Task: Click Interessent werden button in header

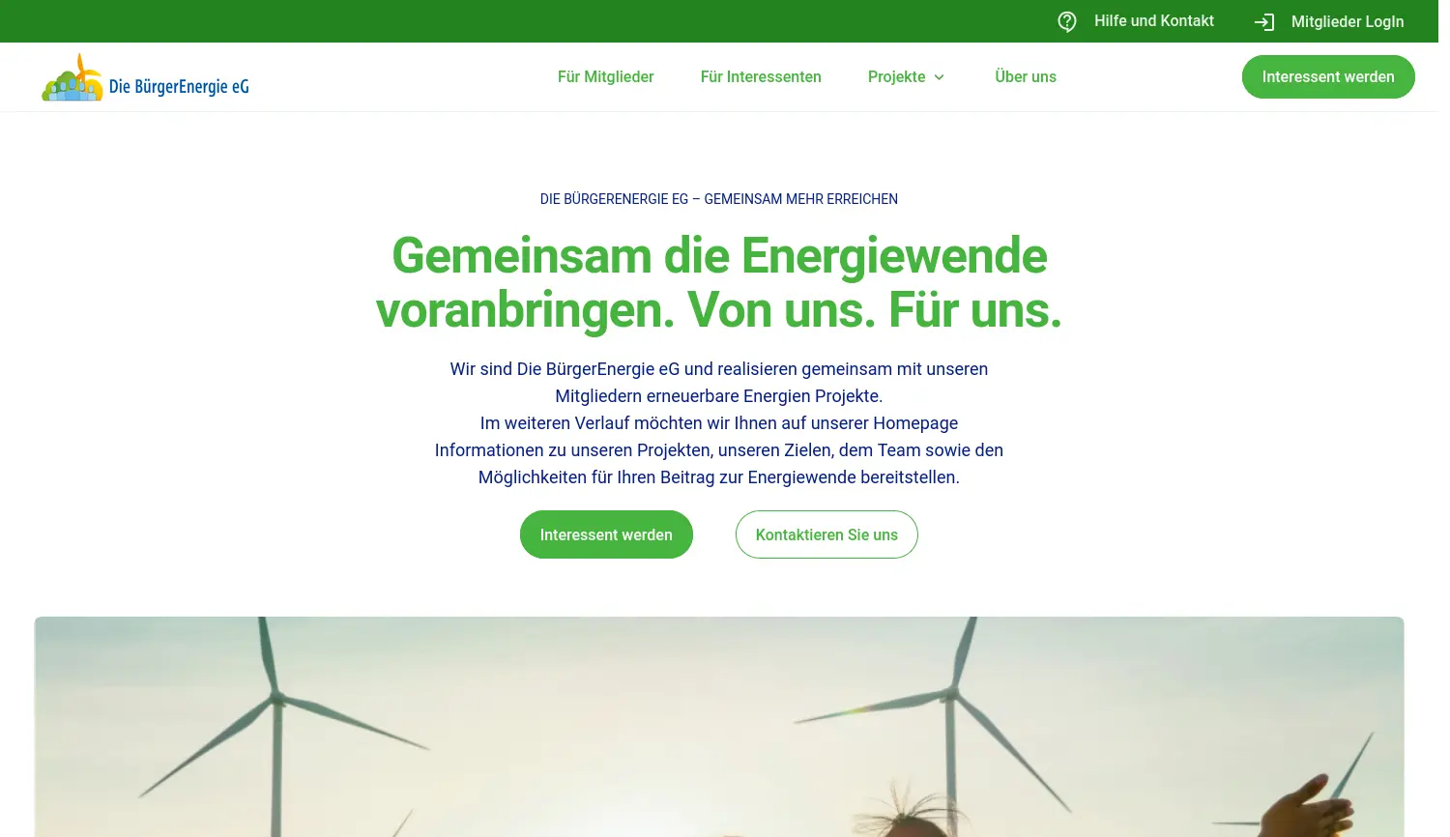Action: pyautogui.click(x=1328, y=77)
